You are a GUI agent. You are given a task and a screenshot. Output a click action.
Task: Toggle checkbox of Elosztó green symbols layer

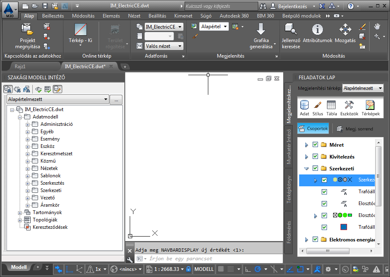324,215
